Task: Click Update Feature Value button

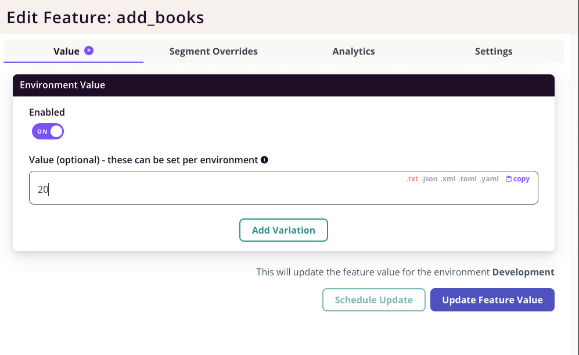Action: [x=492, y=300]
